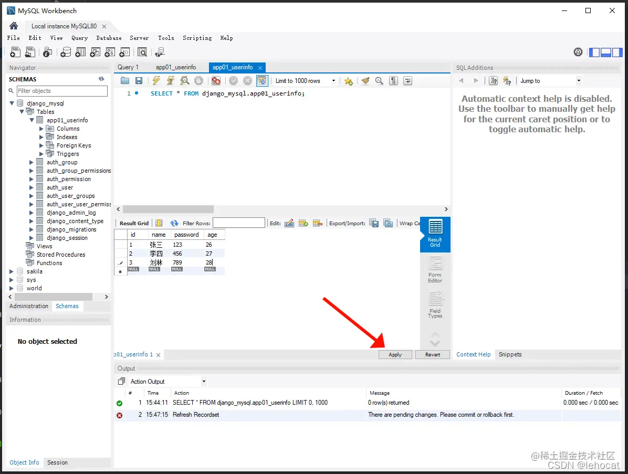Screen dimensions: 628x474
Task: Collapse django_mysql schema
Action: [12, 103]
